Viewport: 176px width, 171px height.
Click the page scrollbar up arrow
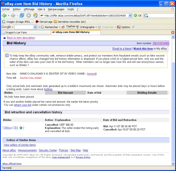tap(173, 37)
